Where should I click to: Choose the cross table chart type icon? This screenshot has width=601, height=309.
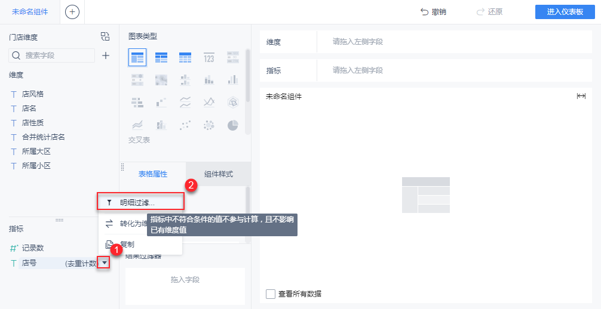[x=161, y=57]
